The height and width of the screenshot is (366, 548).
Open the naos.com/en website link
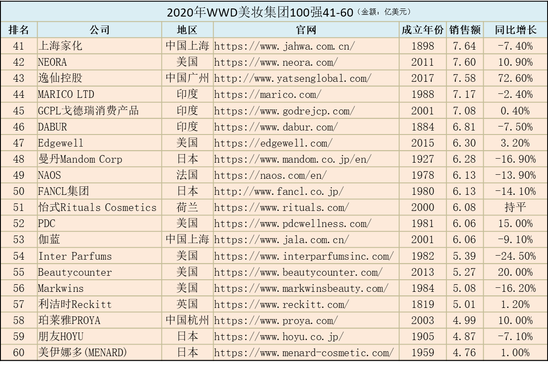coord(270,175)
